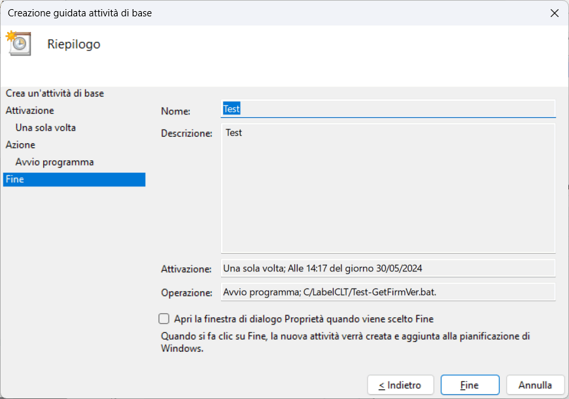Cancel the wizard with Annulla button
This screenshot has height=399, width=569.
click(535, 385)
